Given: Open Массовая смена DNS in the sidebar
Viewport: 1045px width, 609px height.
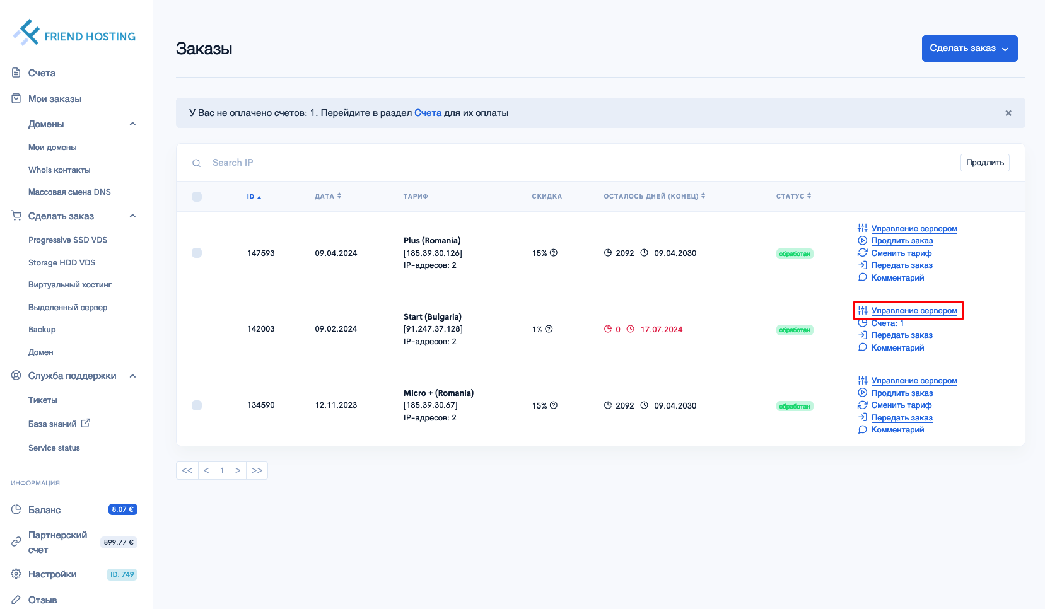Looking at the screenshot, I should [69, 192].
